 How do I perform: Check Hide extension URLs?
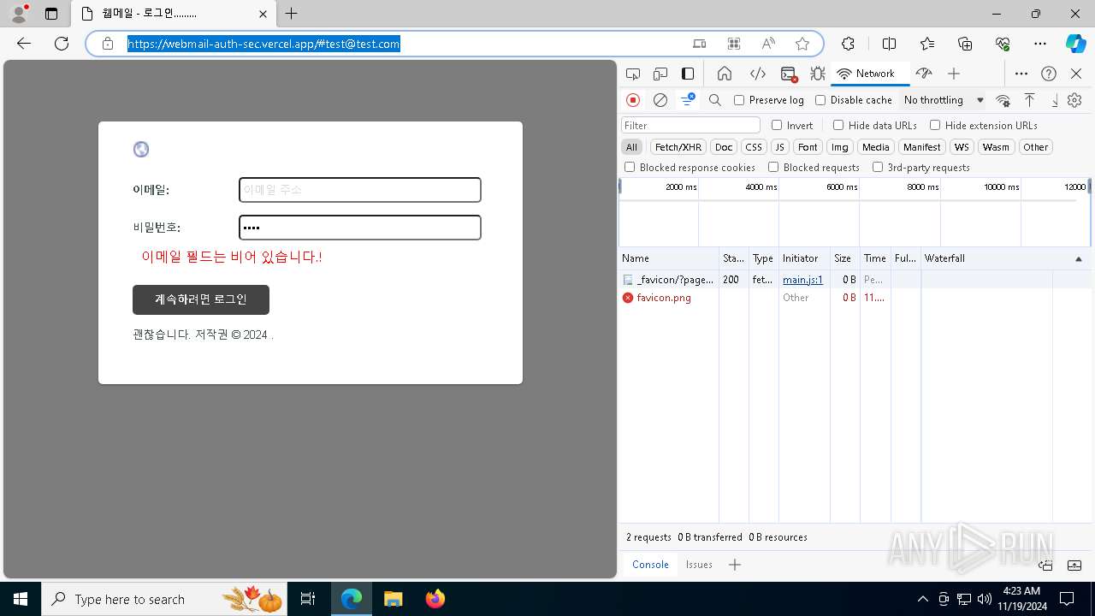pyautogui.click(x=935, y=125)
